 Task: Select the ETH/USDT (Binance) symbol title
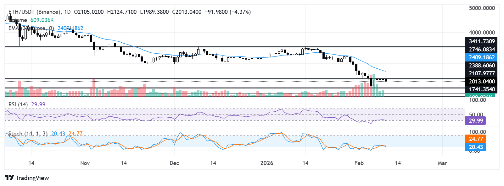tap(35, 12)
